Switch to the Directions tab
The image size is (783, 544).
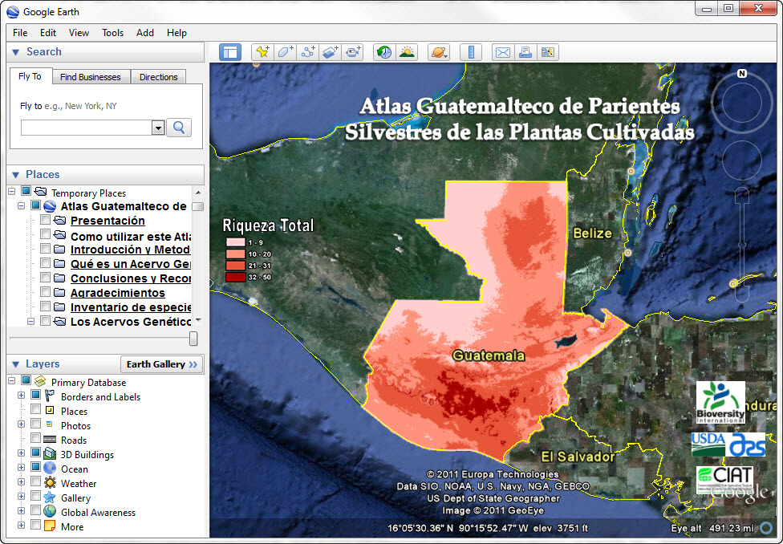(158, 77)
